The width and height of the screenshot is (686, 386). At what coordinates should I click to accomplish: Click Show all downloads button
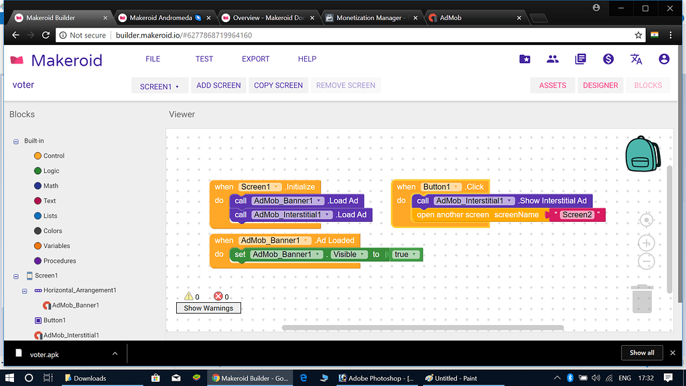click(x=642, y=352)
